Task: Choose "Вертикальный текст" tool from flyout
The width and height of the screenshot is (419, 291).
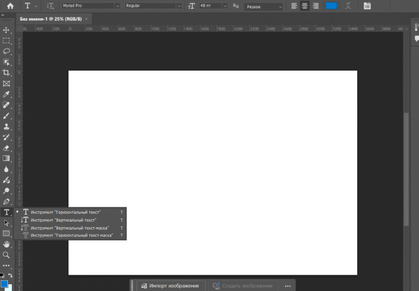Action: point(63,220)
